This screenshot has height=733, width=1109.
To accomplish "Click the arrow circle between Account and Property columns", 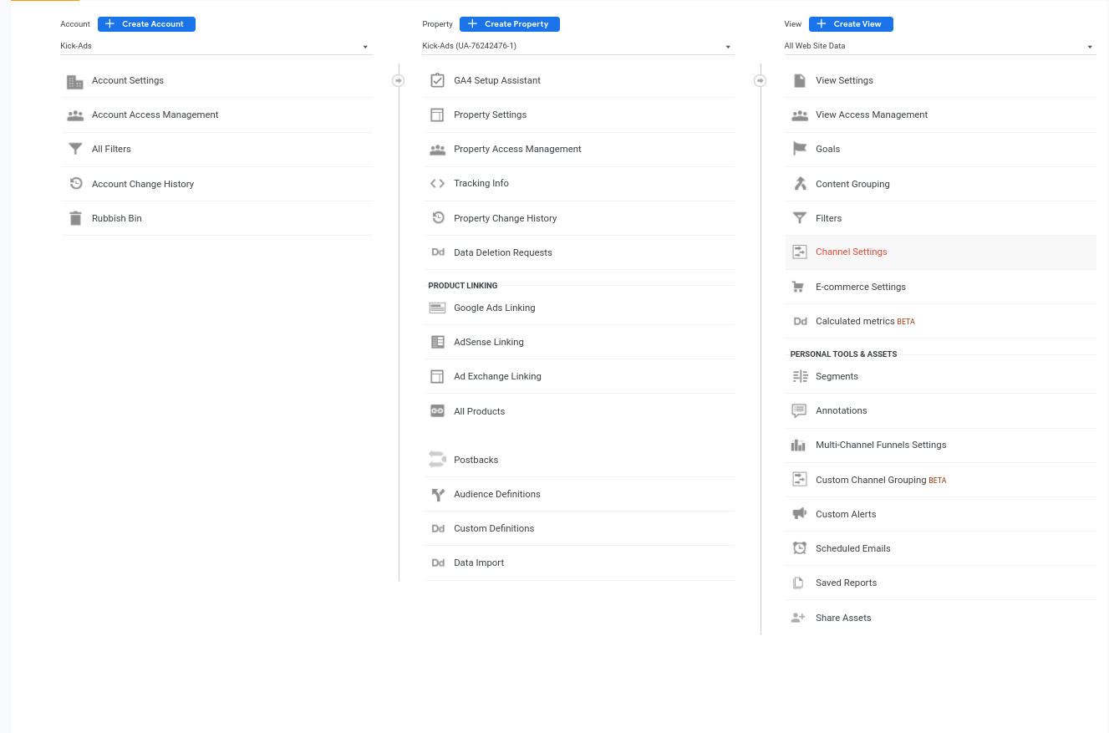I will tap(398, 81).
